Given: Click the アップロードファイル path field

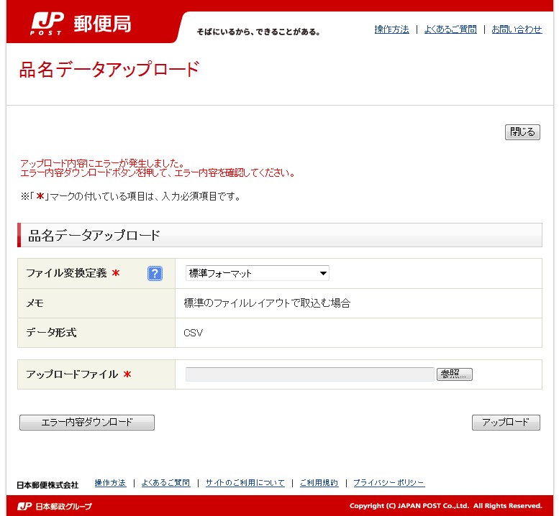Looking at the screenshot, I should tap(309, 374).
